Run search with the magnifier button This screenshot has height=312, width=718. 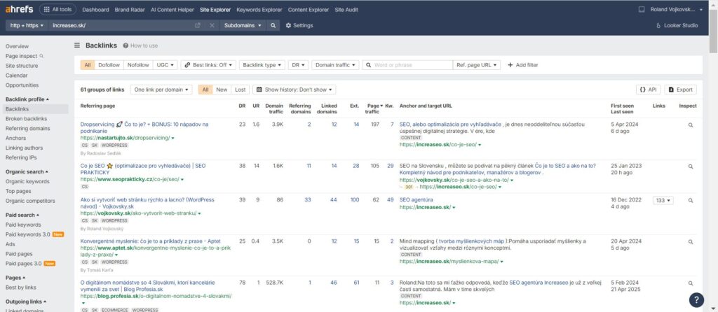coord(273,26)
